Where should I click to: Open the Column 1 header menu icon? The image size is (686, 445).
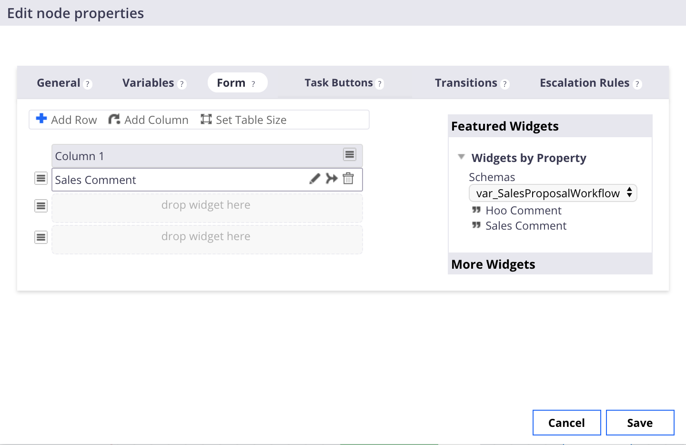click(350, 154)
